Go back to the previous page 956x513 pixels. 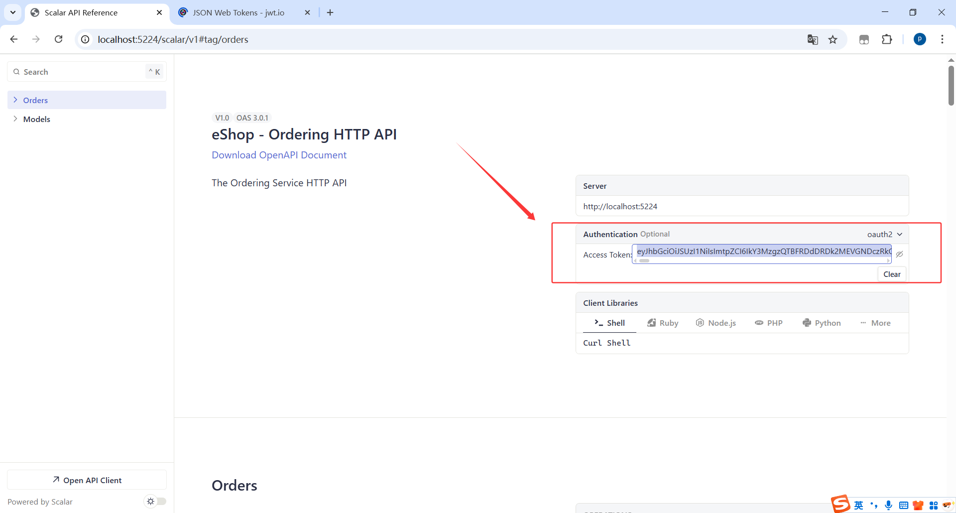[x=14, y=39]
